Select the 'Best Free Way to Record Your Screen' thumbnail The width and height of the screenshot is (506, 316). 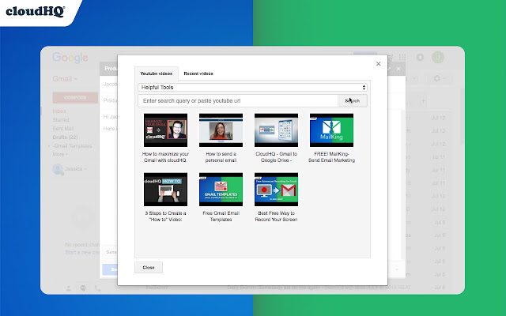coord(276,190)
